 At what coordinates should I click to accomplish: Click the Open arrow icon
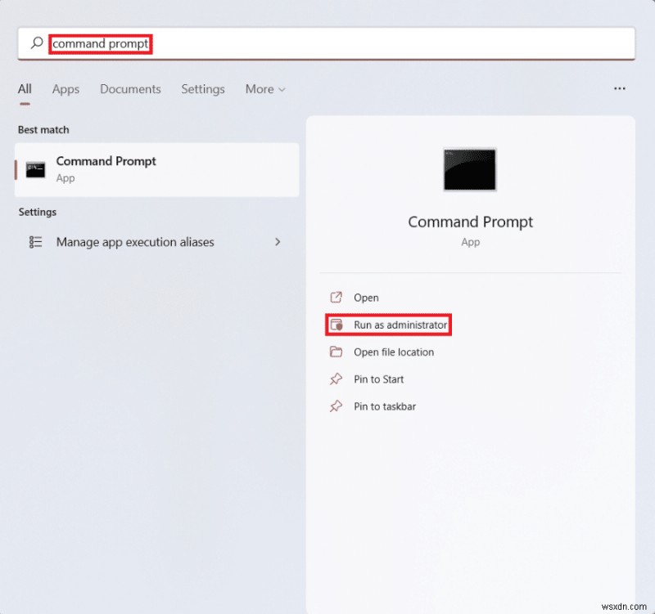(x=337, y=298)
